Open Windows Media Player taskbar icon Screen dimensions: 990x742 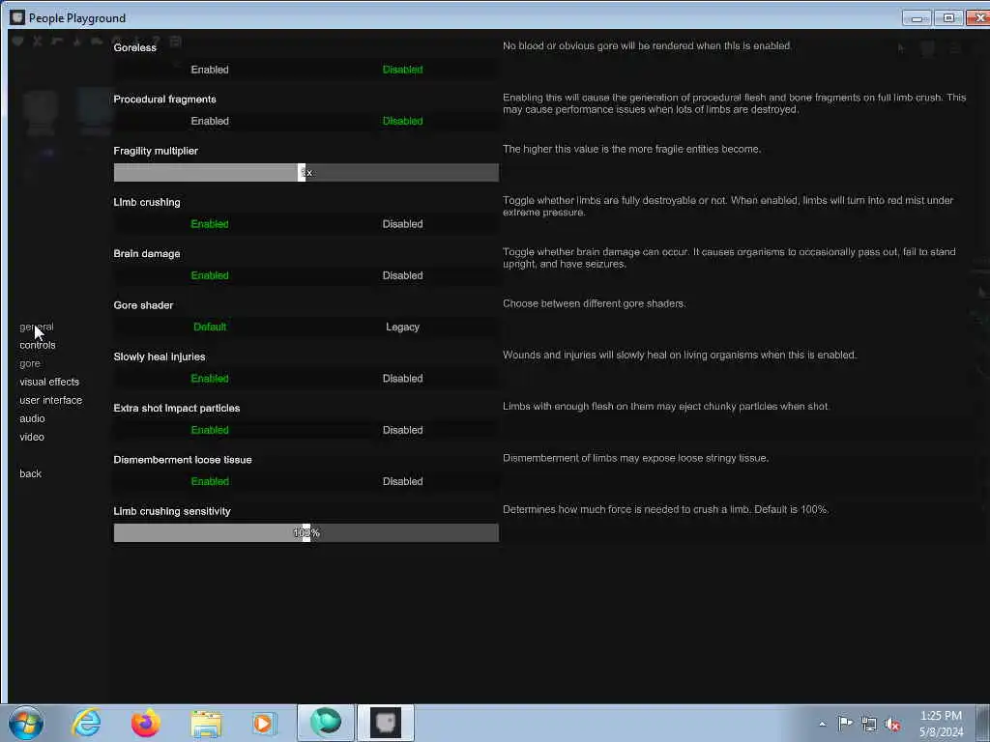pos(264,723)
